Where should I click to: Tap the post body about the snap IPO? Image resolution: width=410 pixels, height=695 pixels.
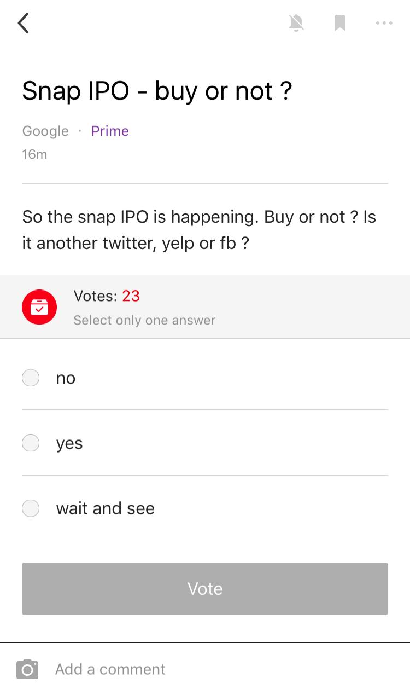tap(199, 230)
